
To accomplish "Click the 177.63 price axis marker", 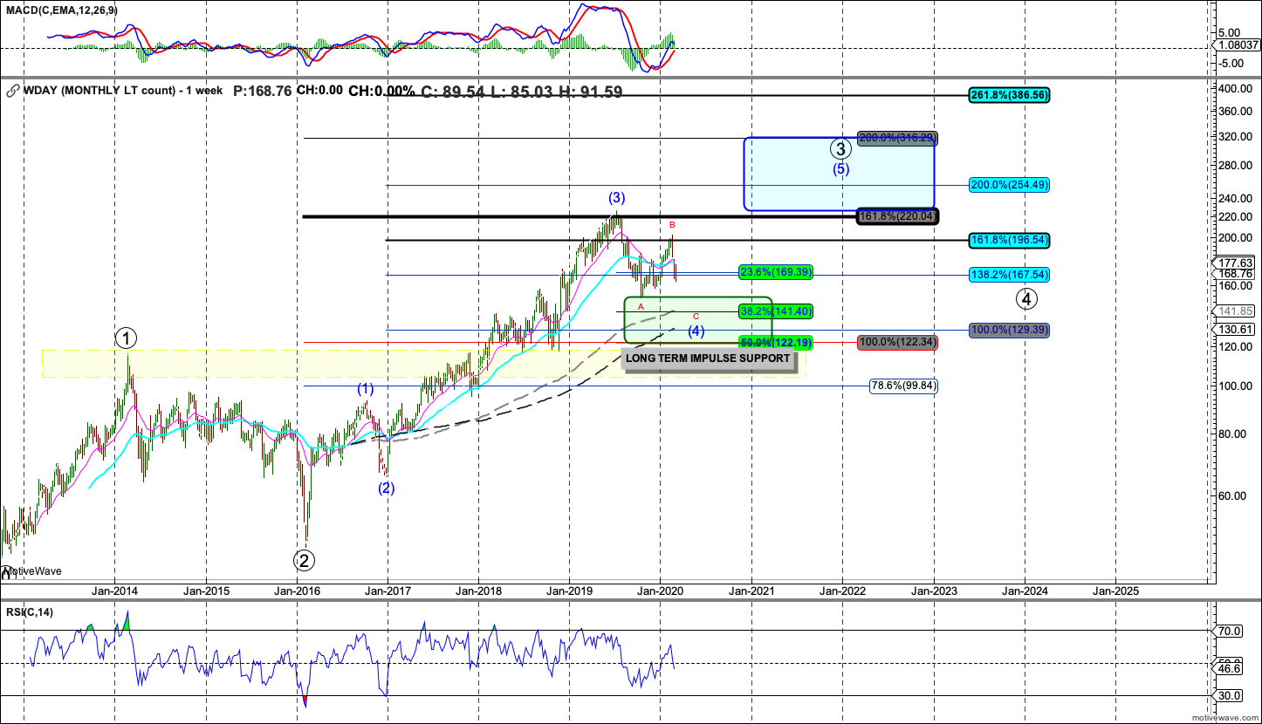I will coord(1237,263).
